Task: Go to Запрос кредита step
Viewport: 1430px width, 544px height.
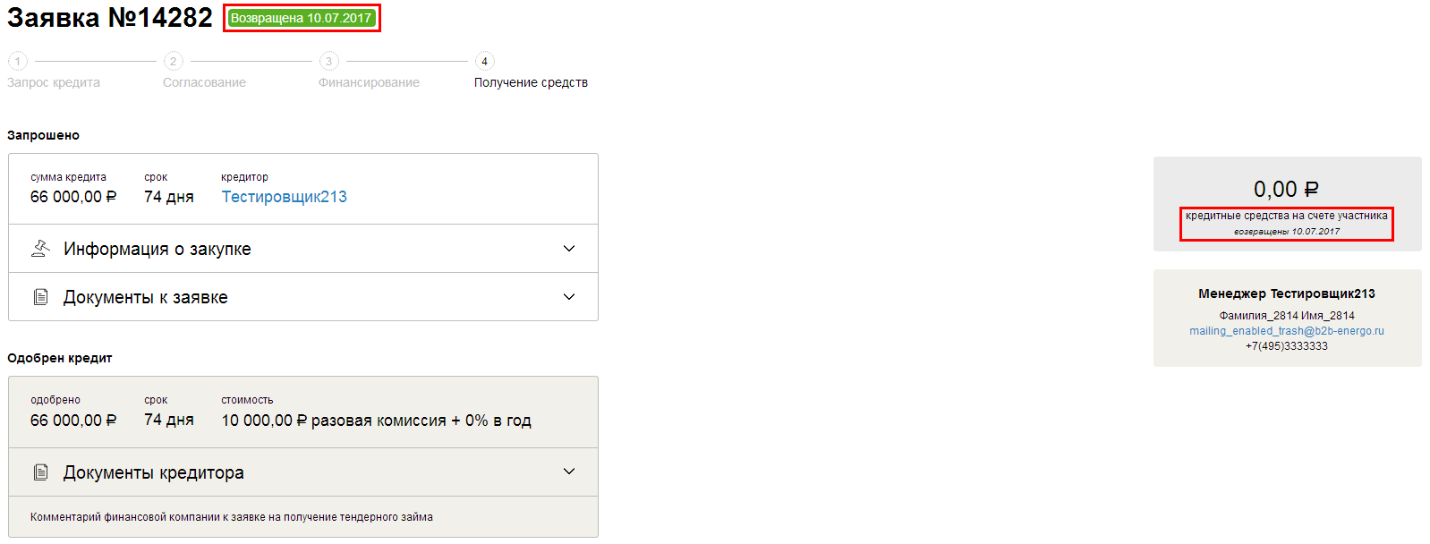Action: coord(54,82)
